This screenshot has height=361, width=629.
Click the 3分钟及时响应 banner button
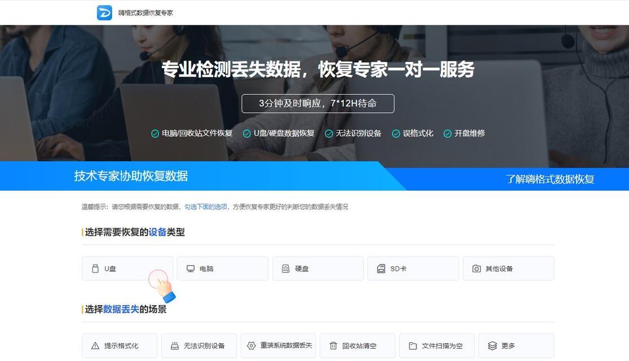point(318,103)
